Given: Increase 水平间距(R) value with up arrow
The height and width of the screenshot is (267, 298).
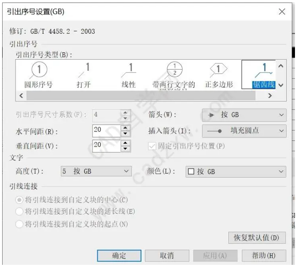Looking at the screenshot, I should point(125,127).
